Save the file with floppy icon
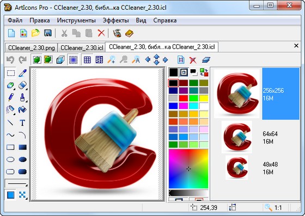 [x=48, y=33]
